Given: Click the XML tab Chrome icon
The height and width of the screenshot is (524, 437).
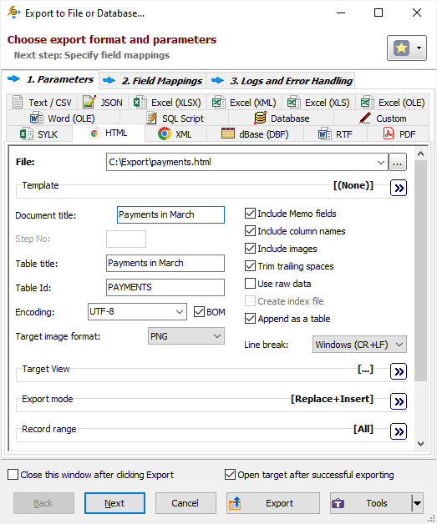Looking at the screenshot, I should click(165, 134).
